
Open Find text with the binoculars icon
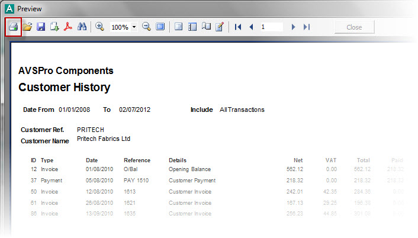[x=82, y=27]
